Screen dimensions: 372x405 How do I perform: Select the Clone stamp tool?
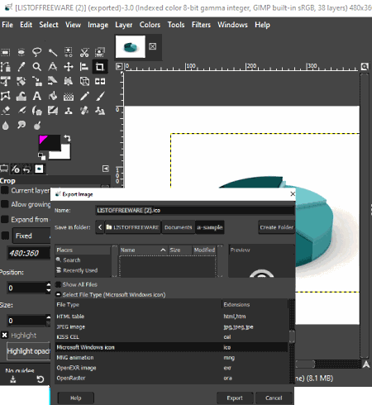click(x=69, y=111)
